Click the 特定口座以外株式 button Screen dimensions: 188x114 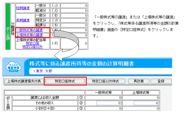(x=106, y=81)
